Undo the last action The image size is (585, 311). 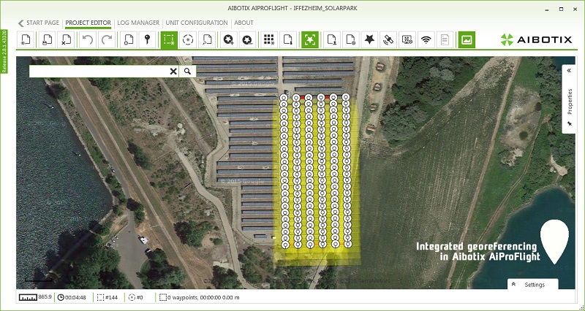[x=87, y=39]
